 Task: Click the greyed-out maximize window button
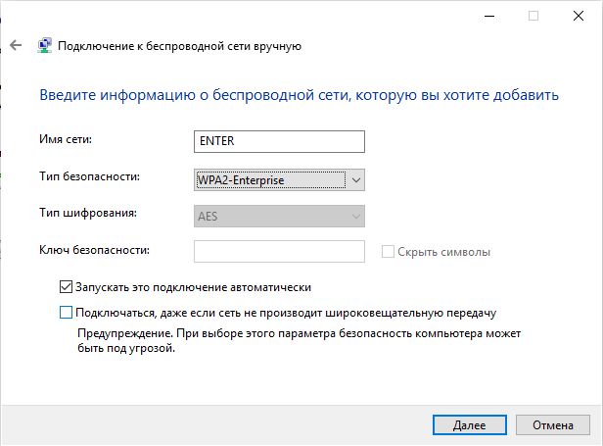533,16
